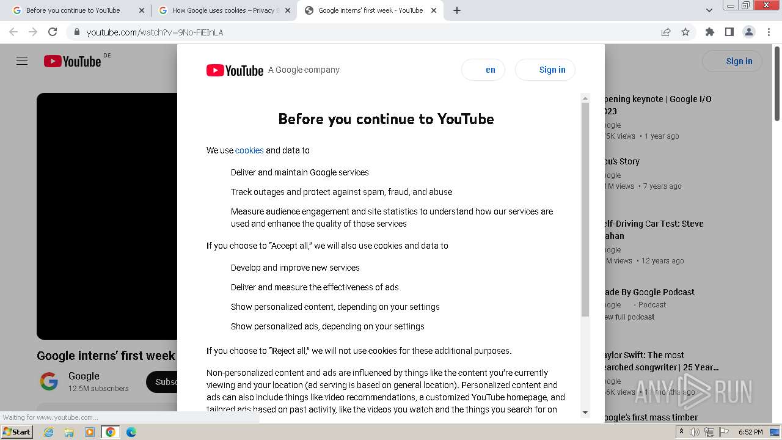Close the 'Google interns' first week' tab

coord(434,10)
